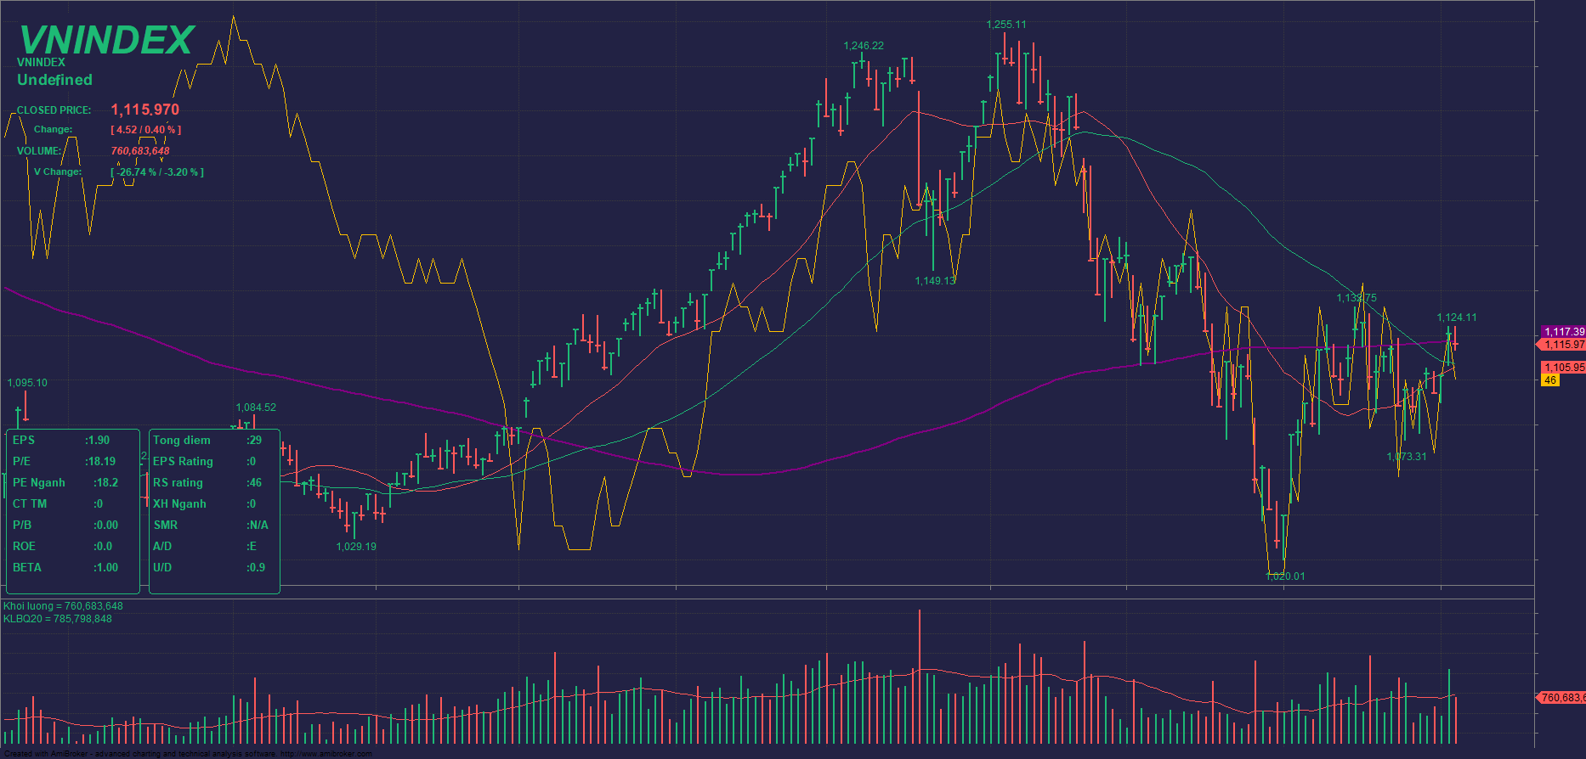Click the P/B value 0.00
Viewport: 1586px width, 759px height.
[x=105, y=526]
